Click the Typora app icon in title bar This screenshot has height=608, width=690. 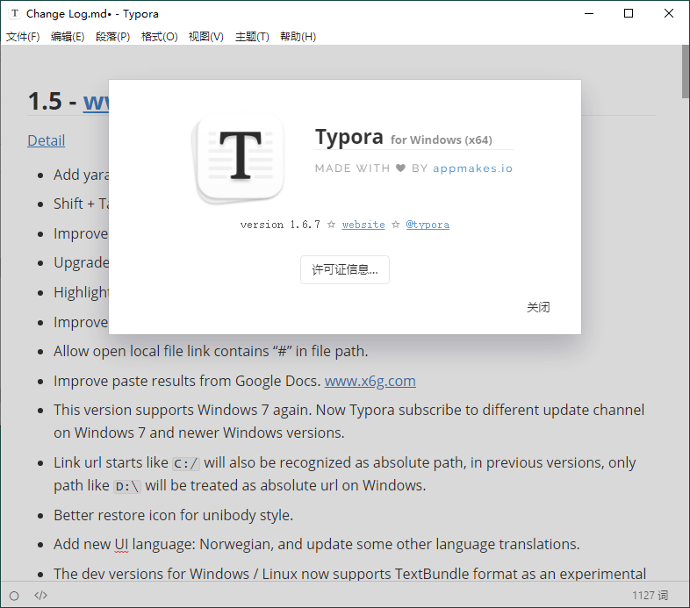14,14
